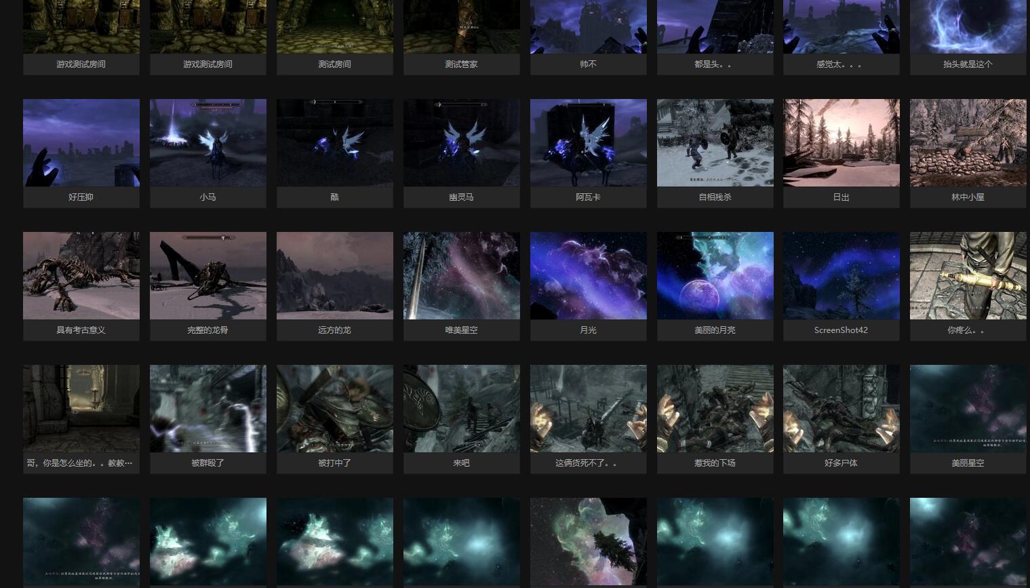Click the caption 林中小屋
The height and width of the screenshot is (588, 1030).
tap(968, 197)
